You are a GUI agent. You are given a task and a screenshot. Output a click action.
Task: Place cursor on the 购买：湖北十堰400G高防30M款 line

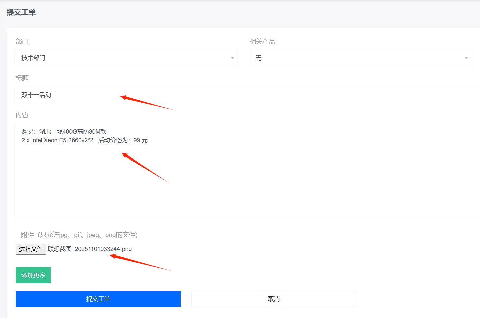64,132
